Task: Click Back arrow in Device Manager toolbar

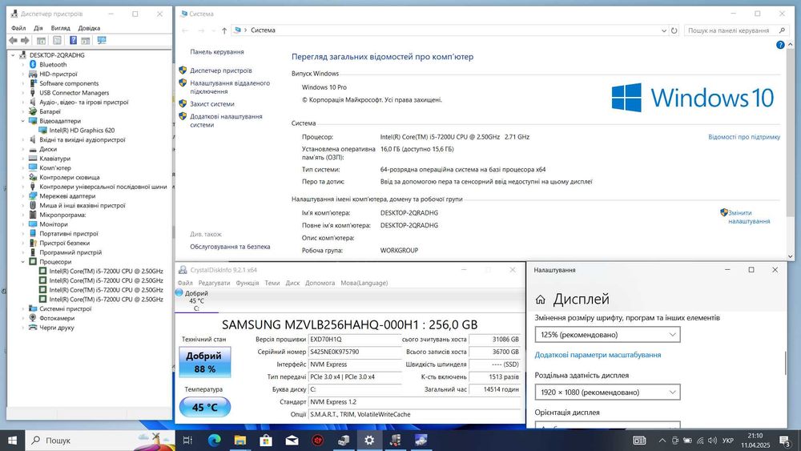Action: coord(13,40)
